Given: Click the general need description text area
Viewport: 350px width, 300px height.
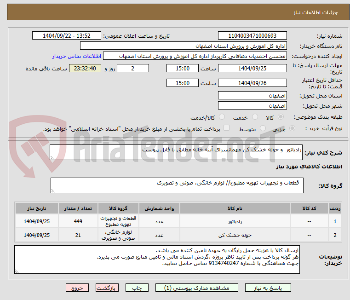Looking at the screenshot, I should 176,152.
